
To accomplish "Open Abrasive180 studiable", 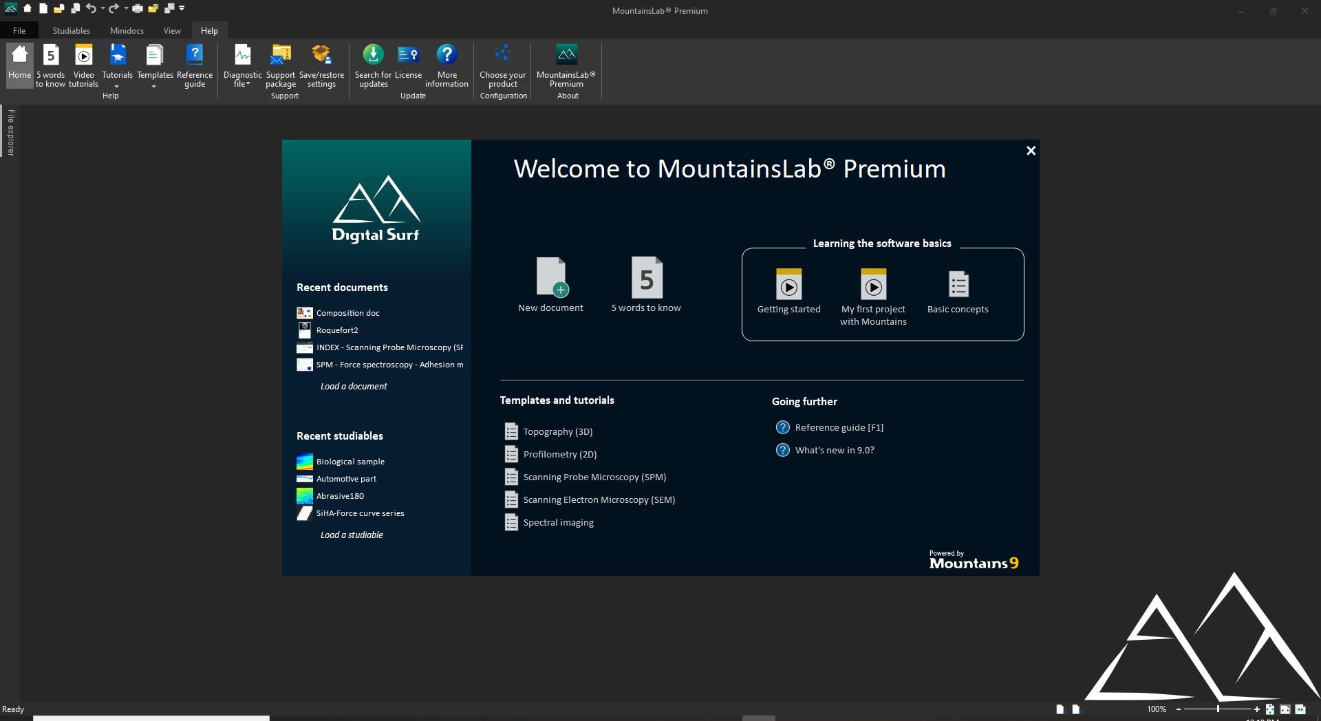I will (x=330, y=496).
